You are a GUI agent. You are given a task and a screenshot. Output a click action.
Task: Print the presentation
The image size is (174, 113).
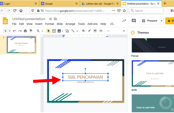pyautogui.click(x=25, y=31)
